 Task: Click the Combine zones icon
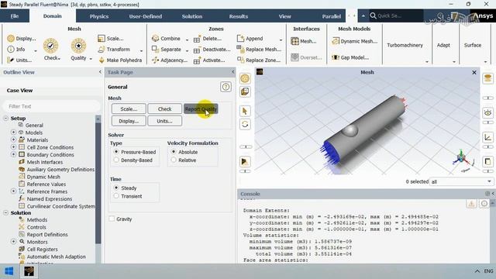155,39
